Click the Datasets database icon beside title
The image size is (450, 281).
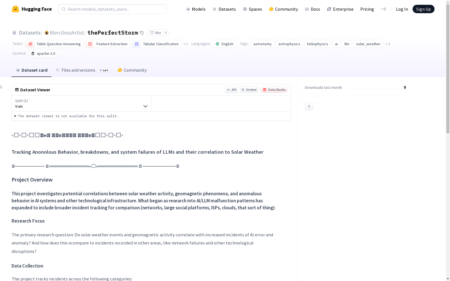(14, 33)
